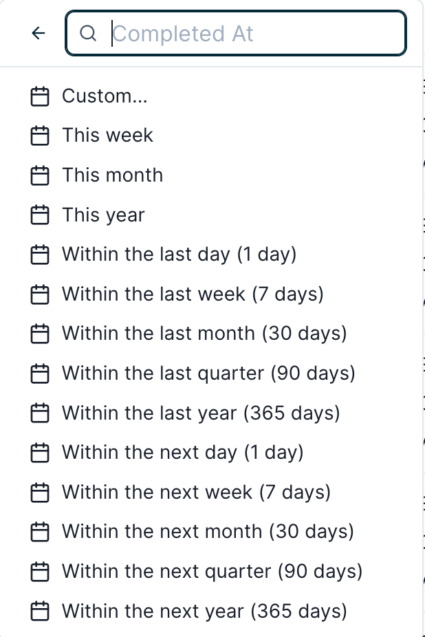This screenshot has height=637, width=425.
Task: Click the search magnifier icon
Action: pos(88,33)
